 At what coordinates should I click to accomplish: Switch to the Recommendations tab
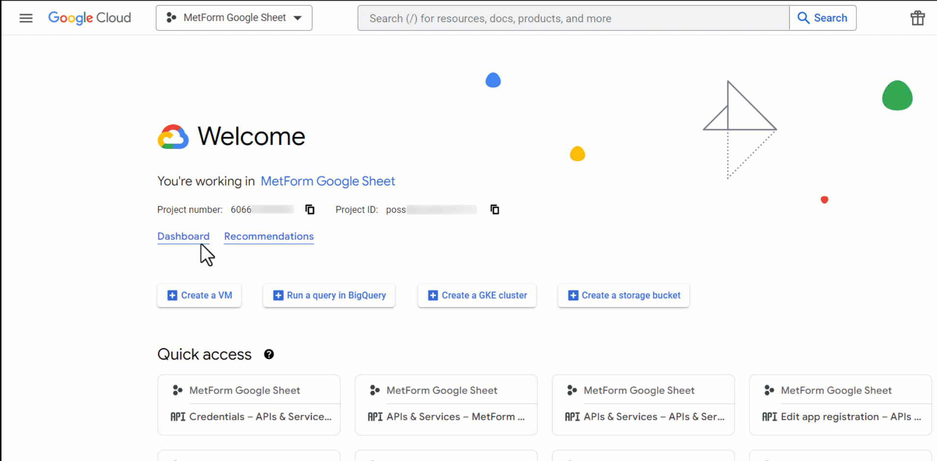click(269, 236)
